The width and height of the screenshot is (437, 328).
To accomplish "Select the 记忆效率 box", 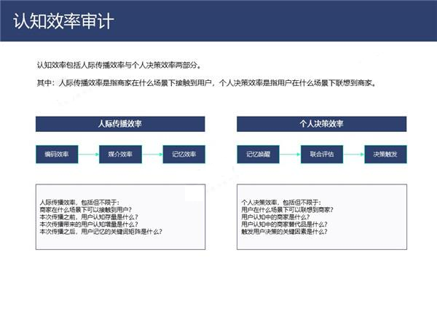I will [x=184, y=155].
